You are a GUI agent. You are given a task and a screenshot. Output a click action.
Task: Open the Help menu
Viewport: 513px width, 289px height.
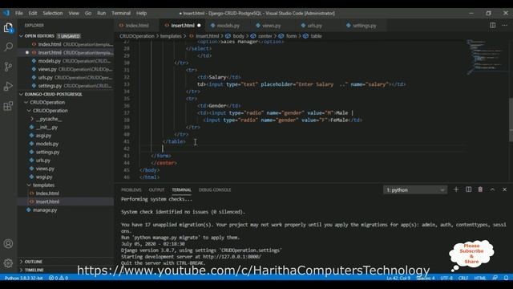tap(141, 13)
